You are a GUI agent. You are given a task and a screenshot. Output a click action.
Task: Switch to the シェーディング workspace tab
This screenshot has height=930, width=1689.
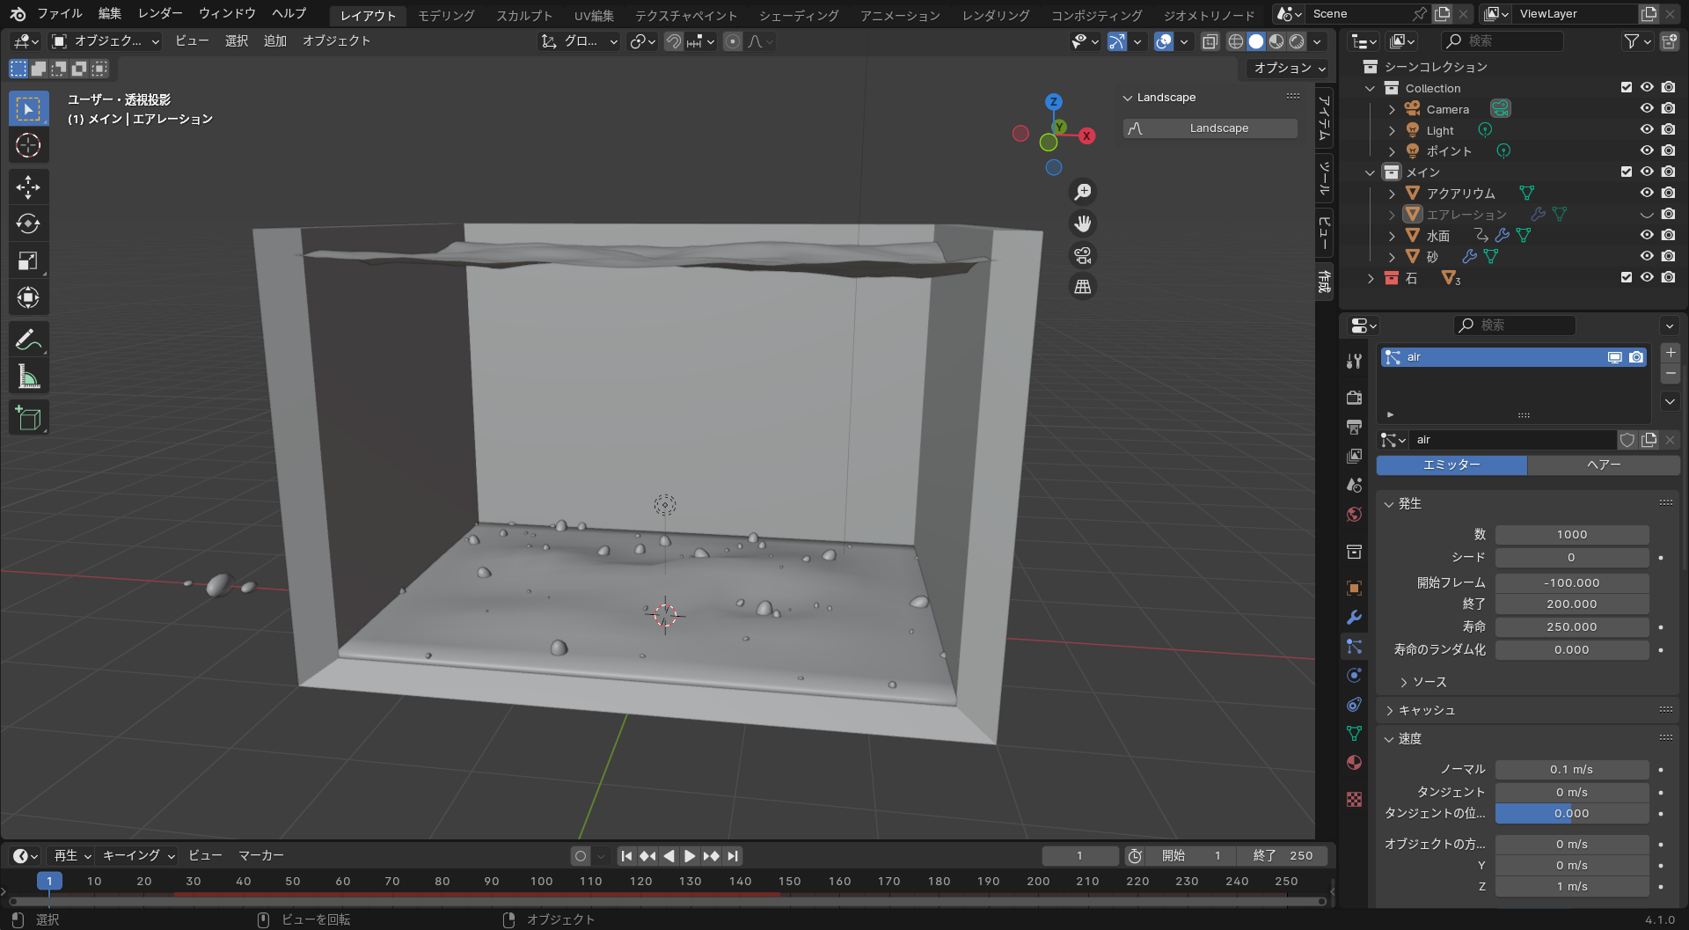pos(799,15)
